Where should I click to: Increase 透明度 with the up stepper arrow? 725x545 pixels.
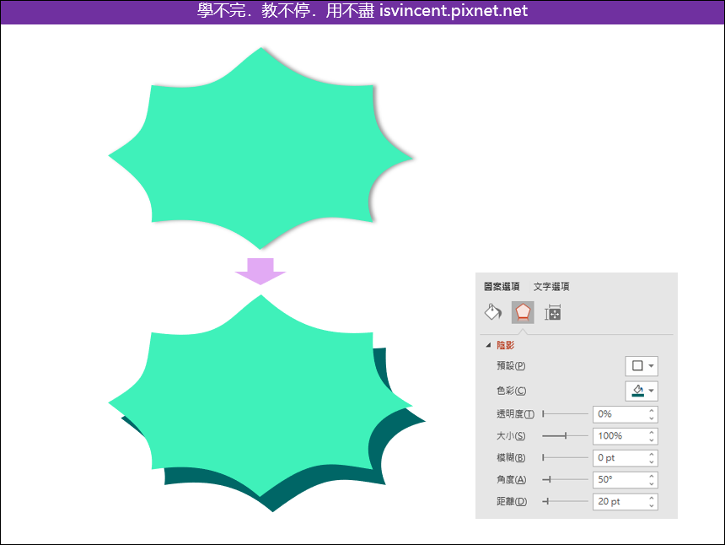pos(652,410)
